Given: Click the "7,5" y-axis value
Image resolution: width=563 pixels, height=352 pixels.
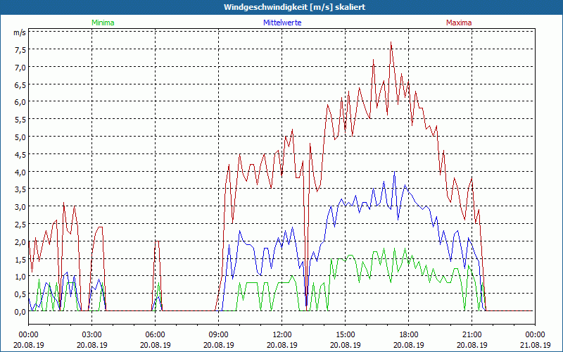Looking at the screenshot, I should pyautogui.click(x=20, y=49).
